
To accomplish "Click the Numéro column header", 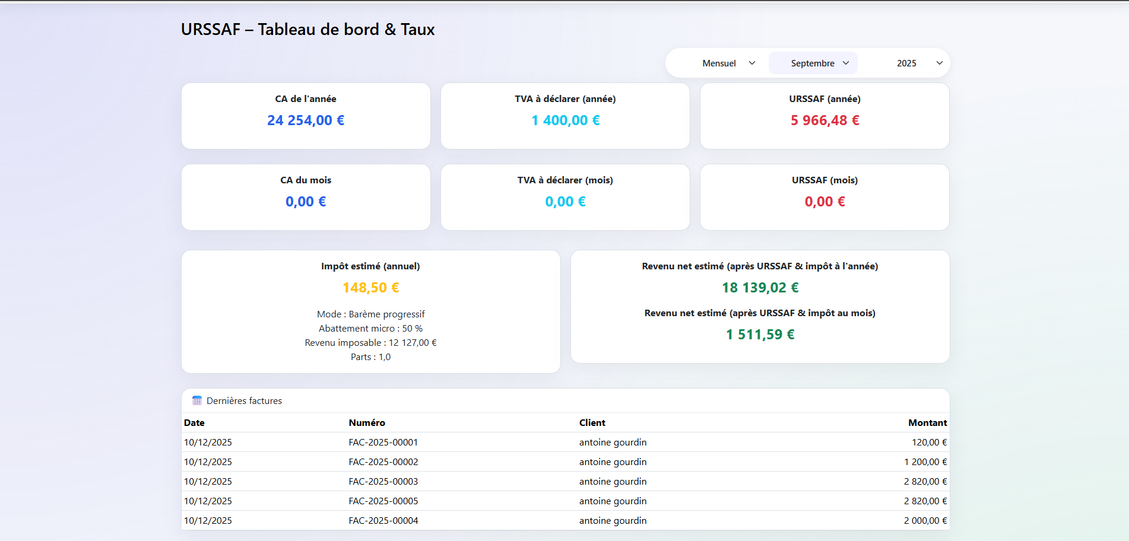I will click(x=366, y=422).
